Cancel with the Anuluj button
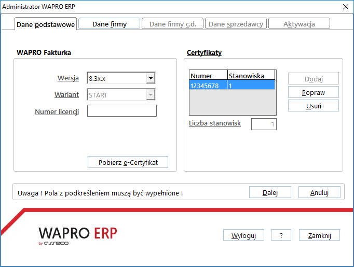The width and height of the screenshot is (354, 267). click(319, 192)
